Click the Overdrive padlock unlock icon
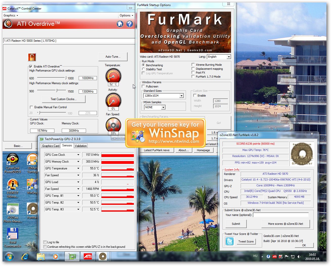The height and width of the screenshot is (266, 331). [32, 57]
